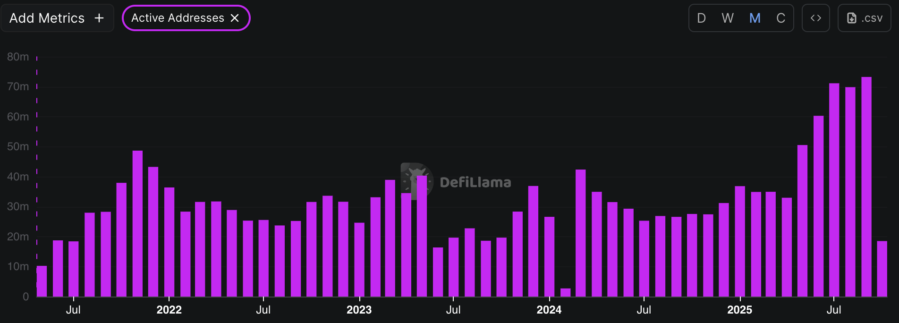Click the DefiLlama watermark text
Viewport: 899px width, 323px height.
click(x=475, y=182)
